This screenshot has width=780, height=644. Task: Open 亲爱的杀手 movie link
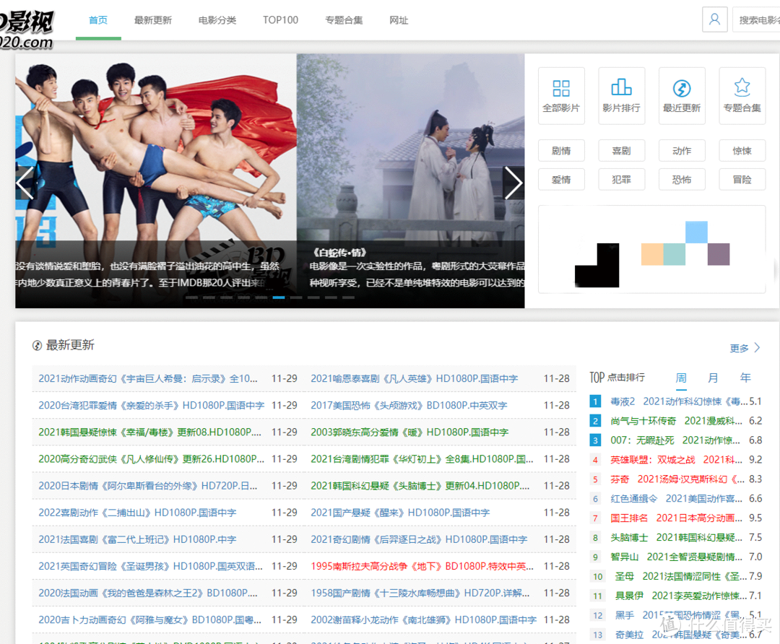click(x=151, y=406)
